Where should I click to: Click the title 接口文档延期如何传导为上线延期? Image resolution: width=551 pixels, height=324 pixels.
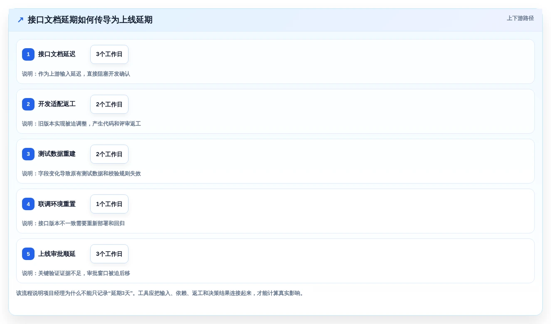90,20
